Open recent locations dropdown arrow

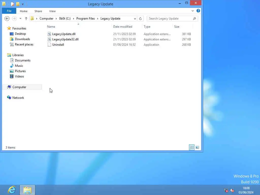[x=20, y=19]
